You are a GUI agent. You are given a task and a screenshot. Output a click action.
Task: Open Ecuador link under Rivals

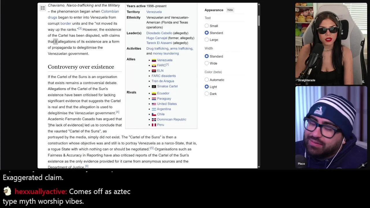[x=163, y=93]
